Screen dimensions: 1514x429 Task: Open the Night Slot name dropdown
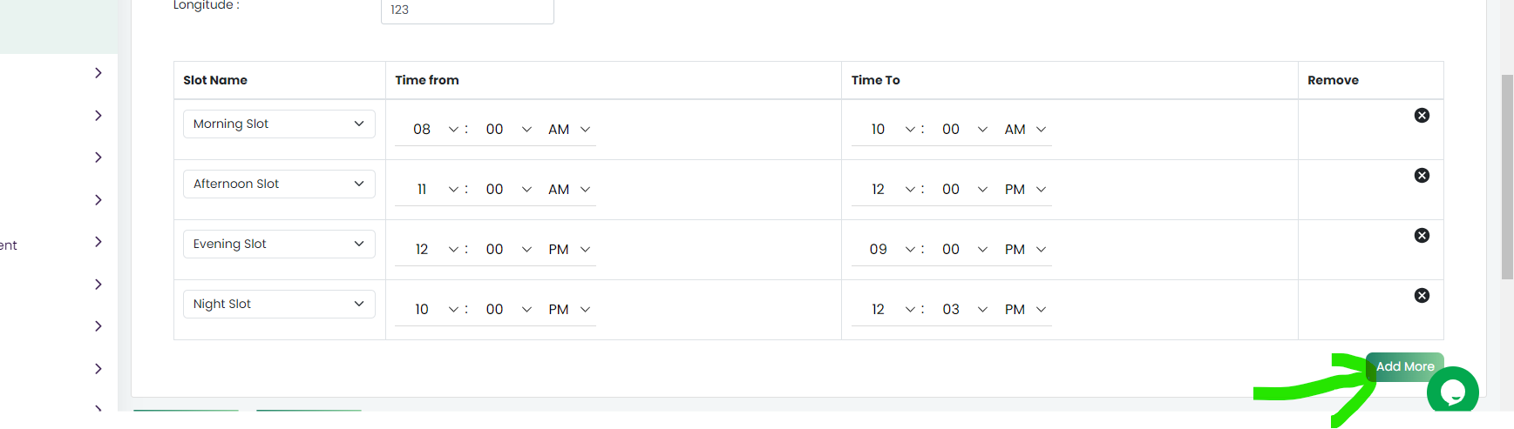(279, 304)
